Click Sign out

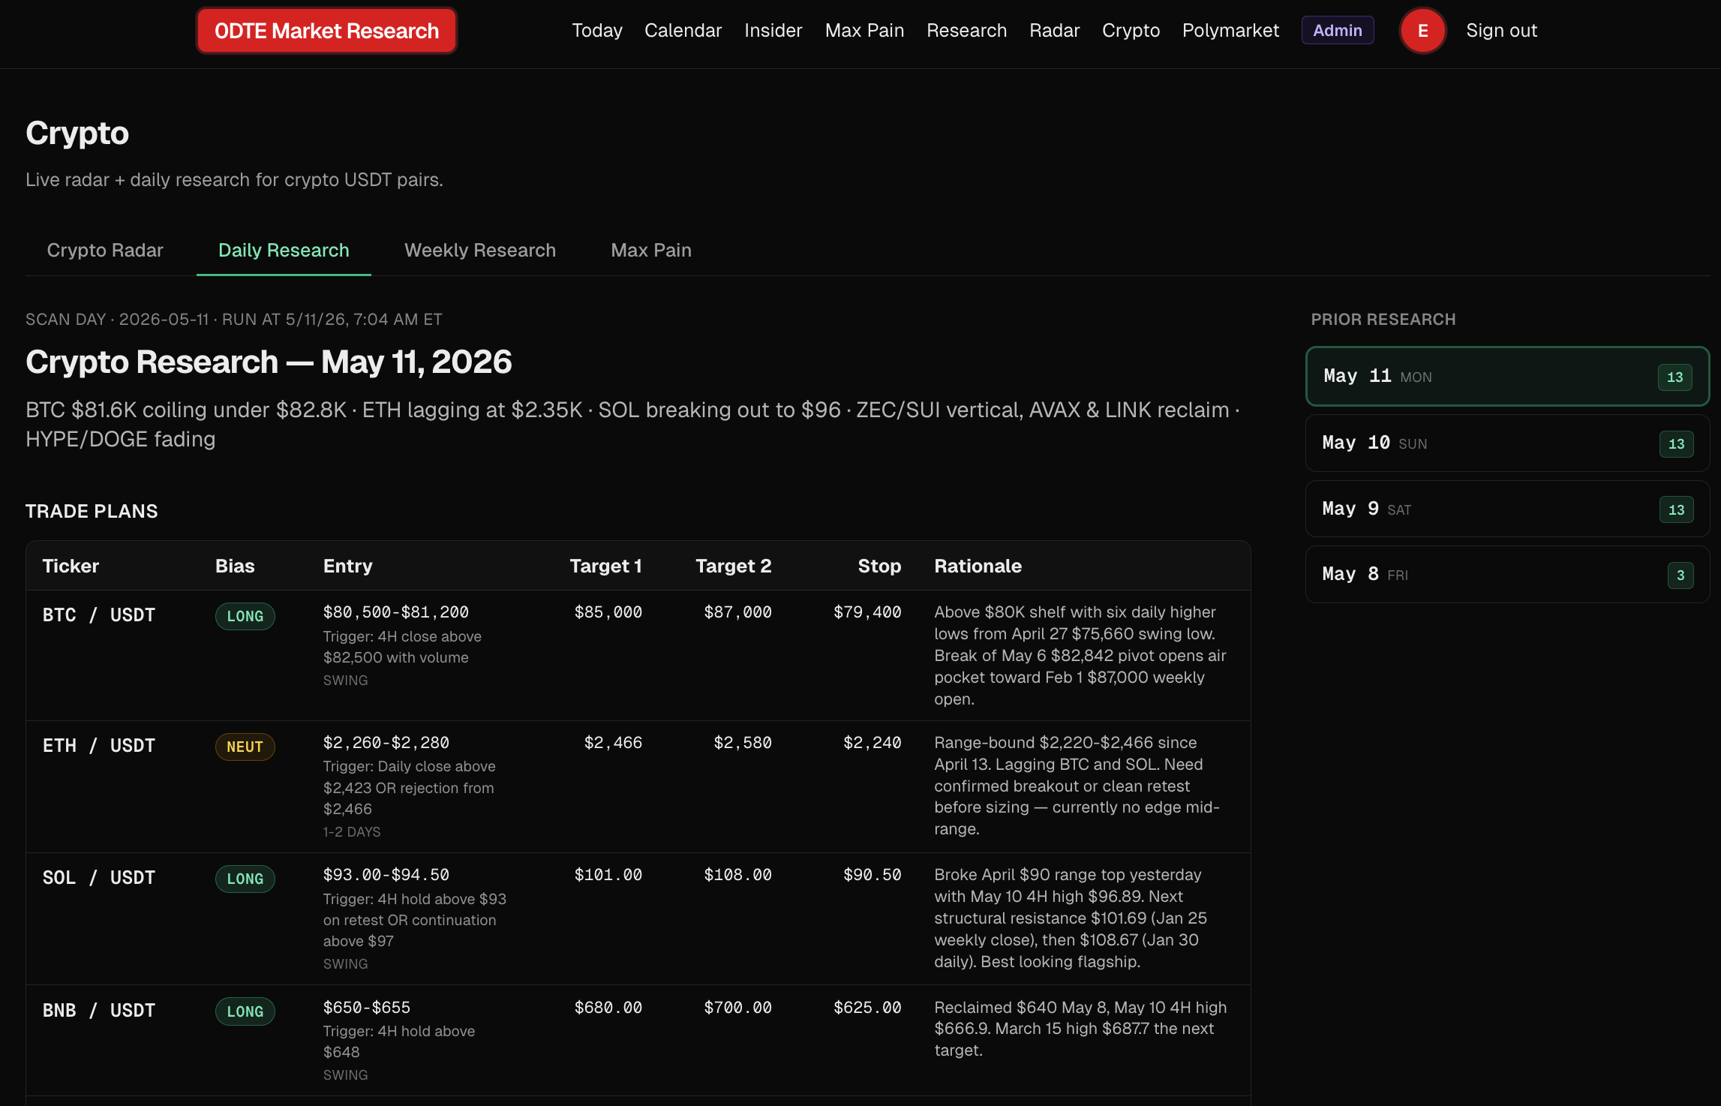tap(1501, 31)
